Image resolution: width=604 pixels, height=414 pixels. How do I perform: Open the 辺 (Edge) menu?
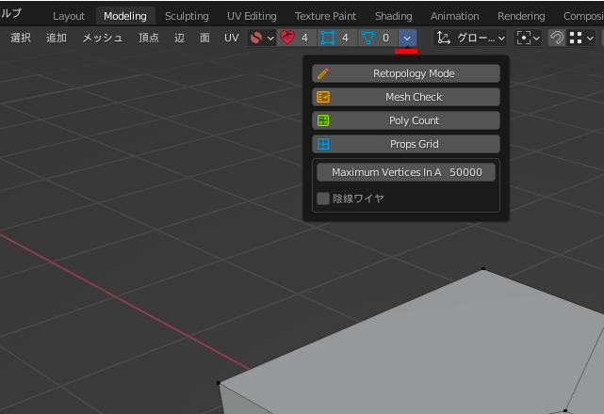point(179,38)
